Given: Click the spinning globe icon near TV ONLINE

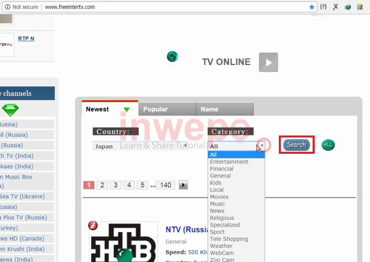Looking at the screenshot, I should point(172,57).
